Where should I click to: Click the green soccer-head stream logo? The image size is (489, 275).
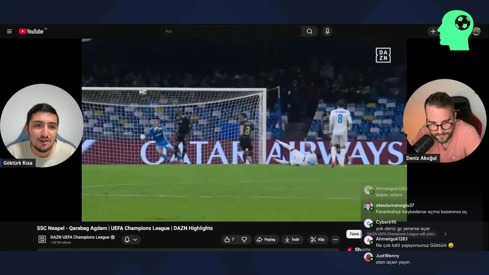click(x=457, y=31)
